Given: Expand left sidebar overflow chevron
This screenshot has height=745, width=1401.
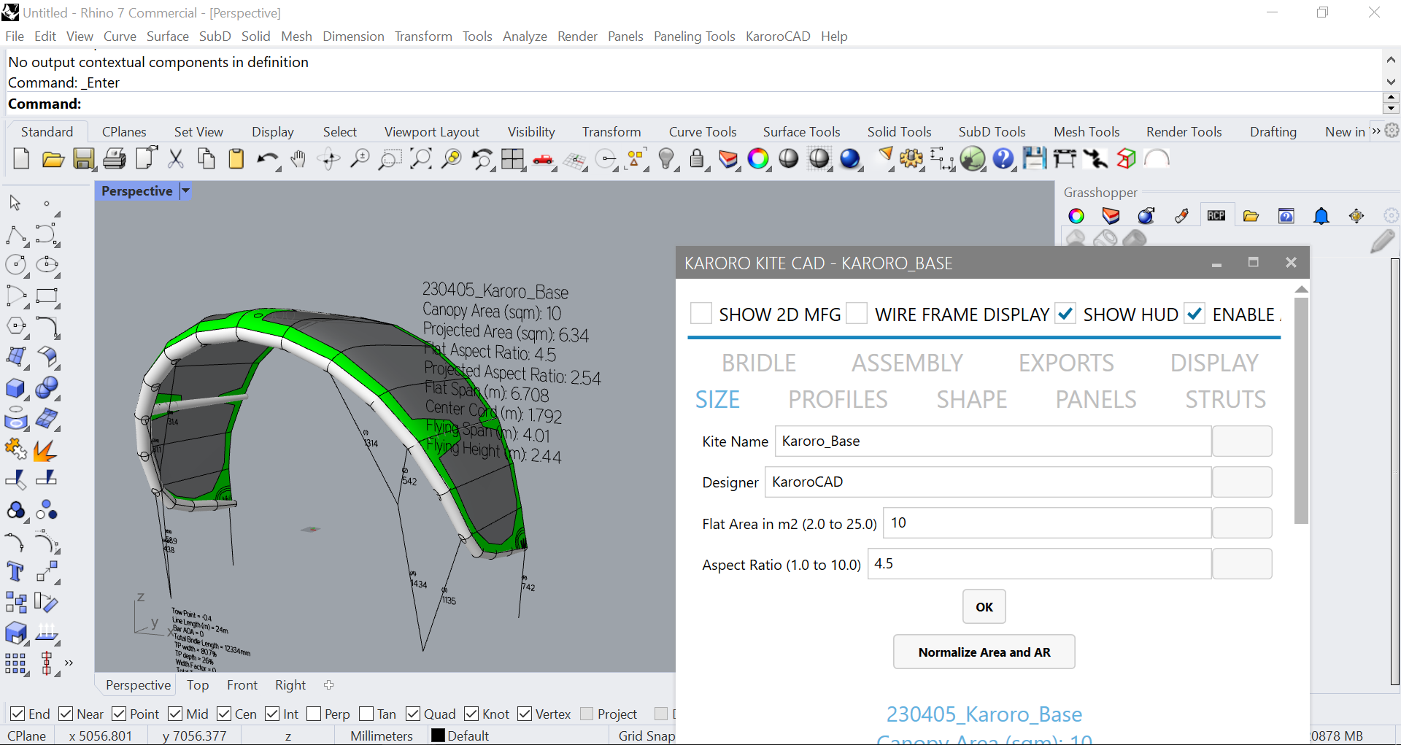Looking at the screenshot, I should pos(69,663).
